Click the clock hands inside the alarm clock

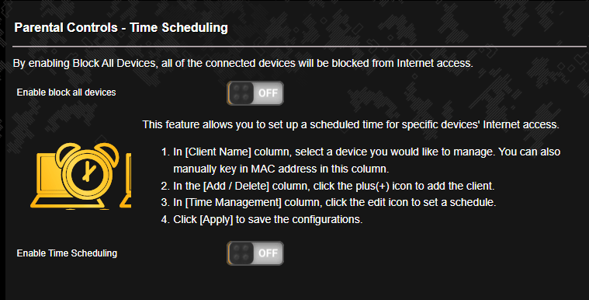pyautogui.click(x=88, y=172)
